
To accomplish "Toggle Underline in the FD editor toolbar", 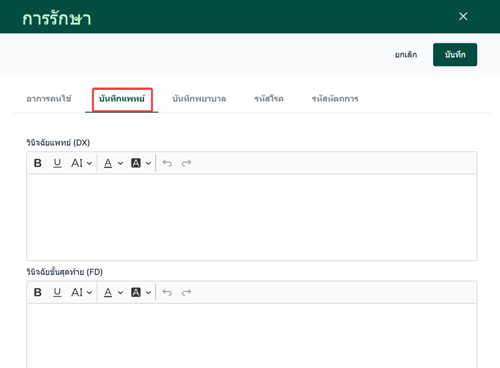I will click(57, 292).
